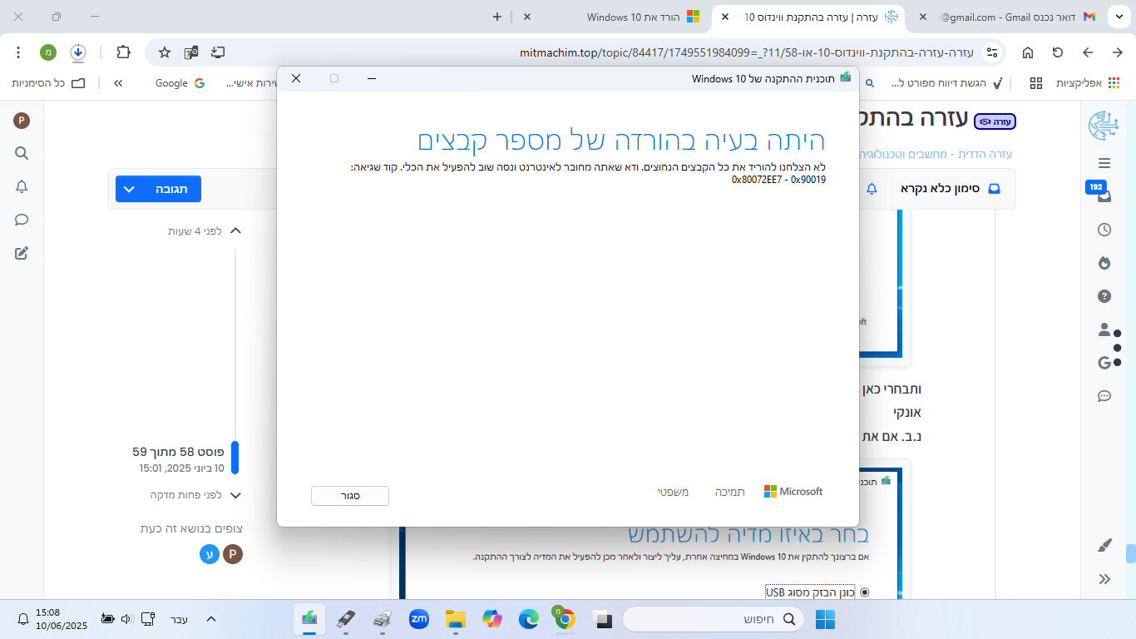Open the chat bubble icon in right sidebar
The image size is (1136, 639).
(1104, 396)
